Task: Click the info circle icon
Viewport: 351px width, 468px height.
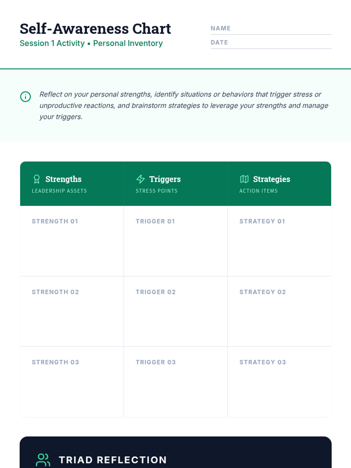Action: (25, 97)
